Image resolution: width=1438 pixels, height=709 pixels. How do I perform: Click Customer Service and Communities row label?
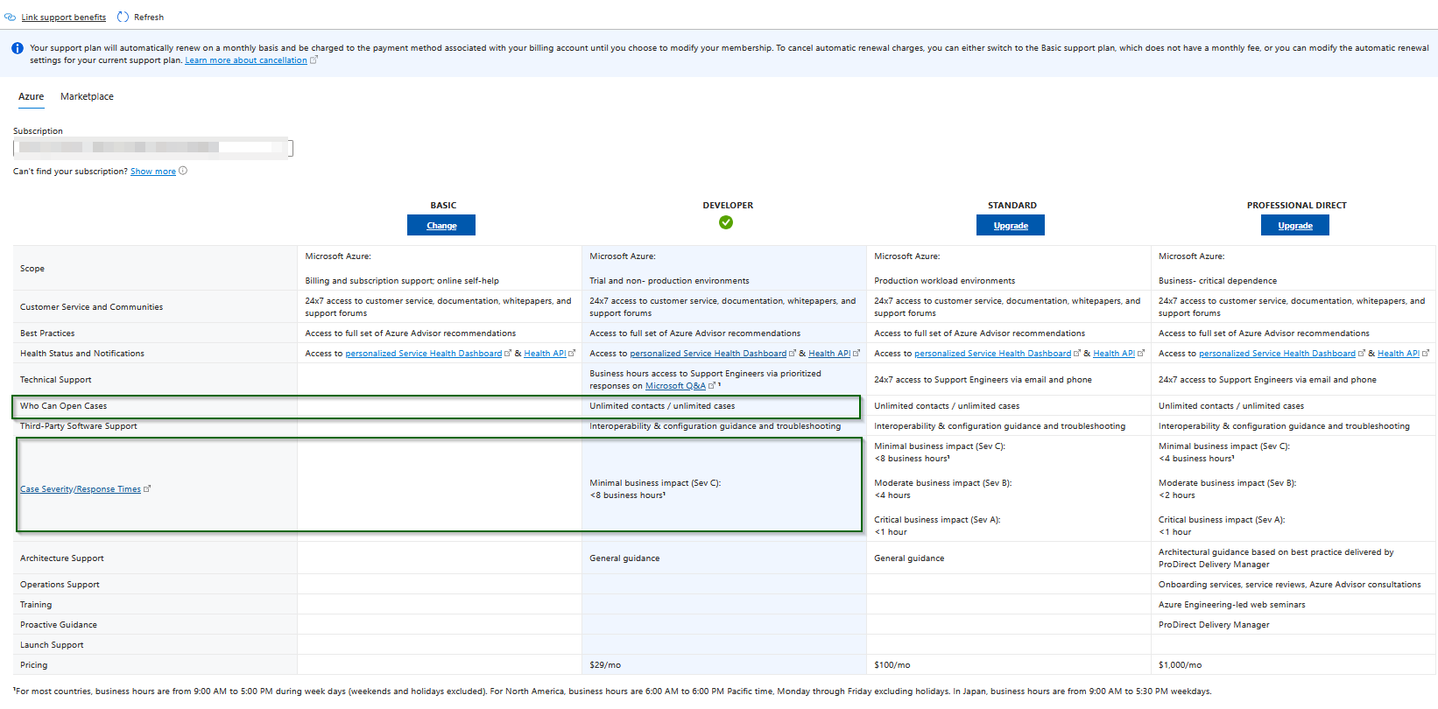[91, 307]
